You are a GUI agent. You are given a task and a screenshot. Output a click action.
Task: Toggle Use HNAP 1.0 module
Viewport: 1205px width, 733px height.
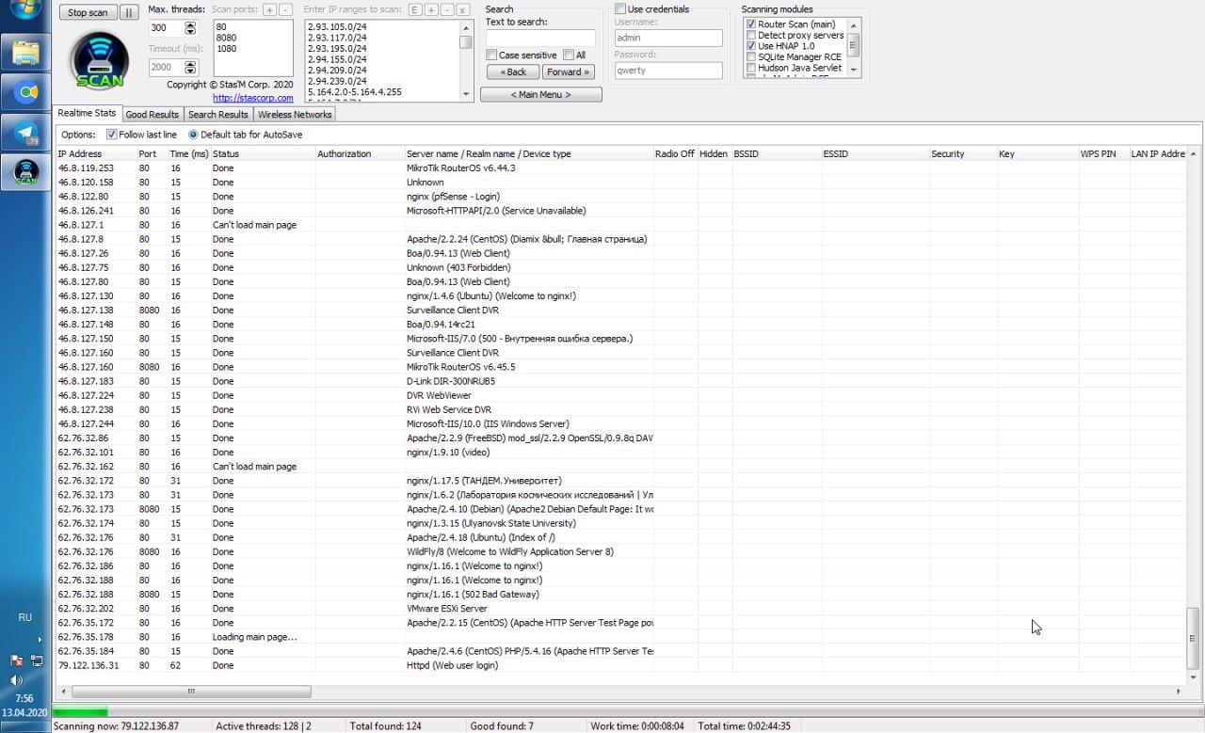pos(750,45)
